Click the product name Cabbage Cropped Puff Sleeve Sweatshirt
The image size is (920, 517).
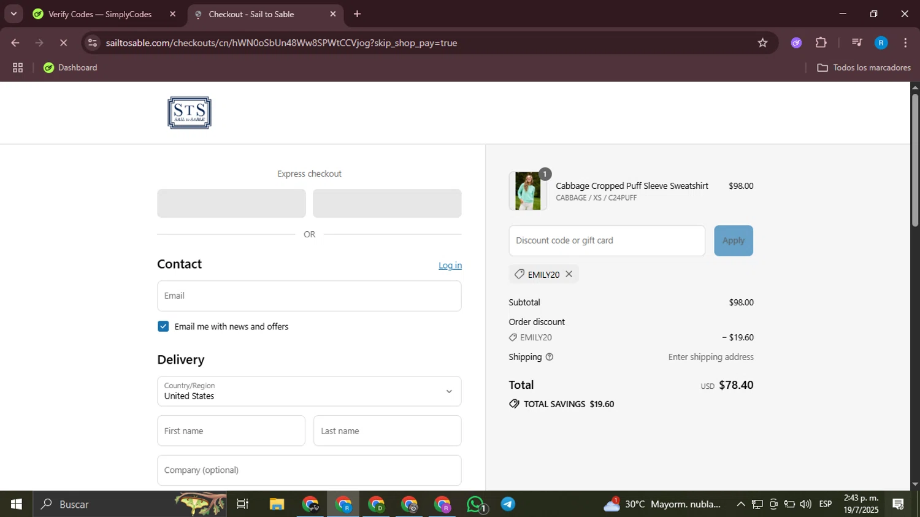pos(632,186)
